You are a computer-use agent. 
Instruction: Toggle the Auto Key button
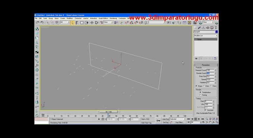pyautogui.click(x=166, y=119)
